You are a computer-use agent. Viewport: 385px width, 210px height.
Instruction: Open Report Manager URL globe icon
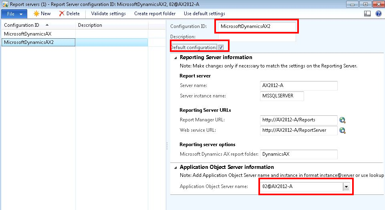click(x=342, y=120)
